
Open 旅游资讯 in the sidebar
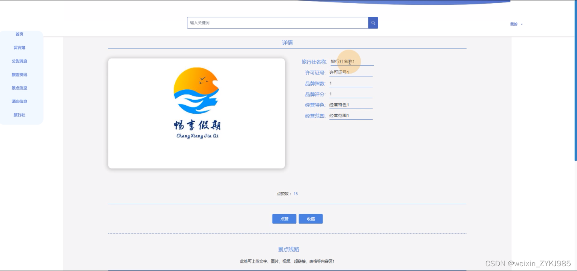click(x=19, y=75)
